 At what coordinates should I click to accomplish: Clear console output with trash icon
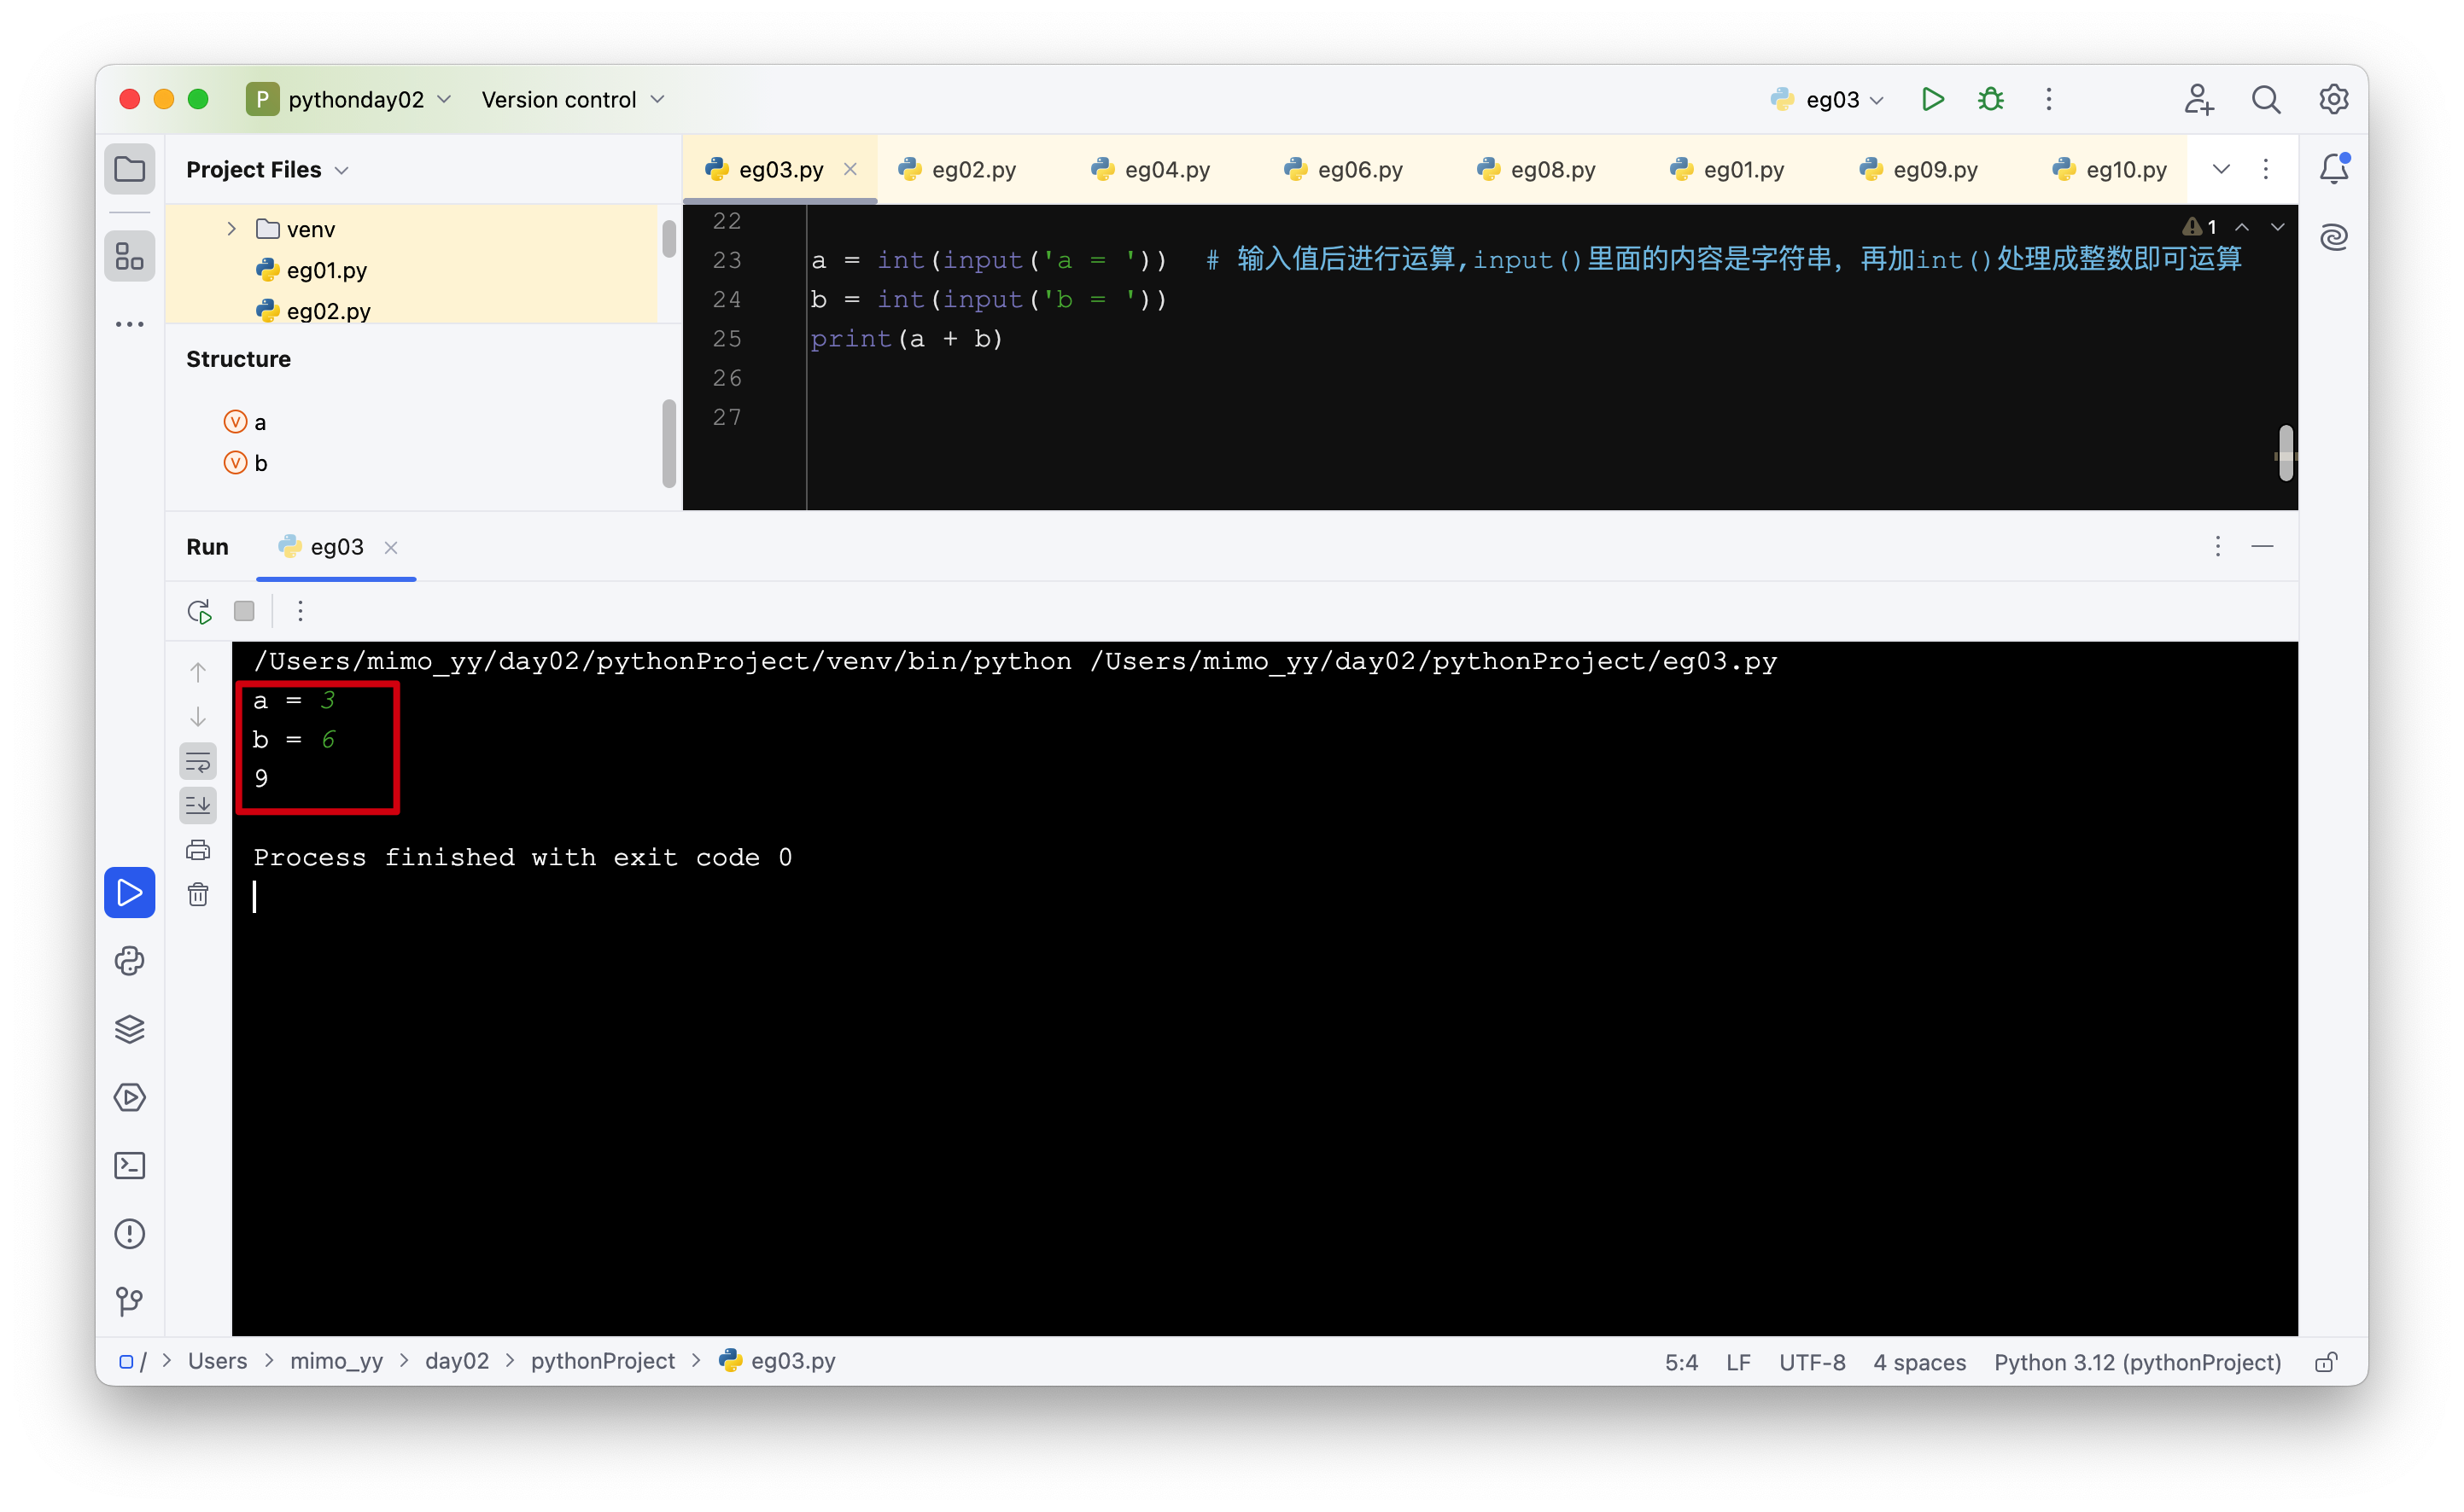(x=198, y=894)
